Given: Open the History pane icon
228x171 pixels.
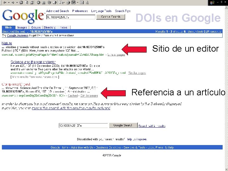Looking at the screenshot, I should pyautogui.click(x=54, y=2).
